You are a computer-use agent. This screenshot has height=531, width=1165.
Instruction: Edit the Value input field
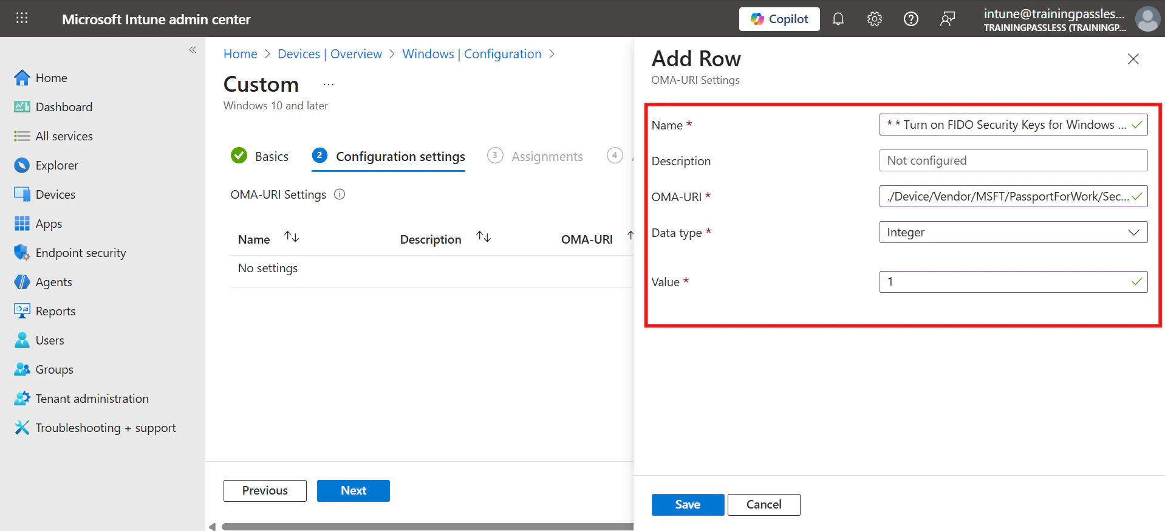point(1013,282)
